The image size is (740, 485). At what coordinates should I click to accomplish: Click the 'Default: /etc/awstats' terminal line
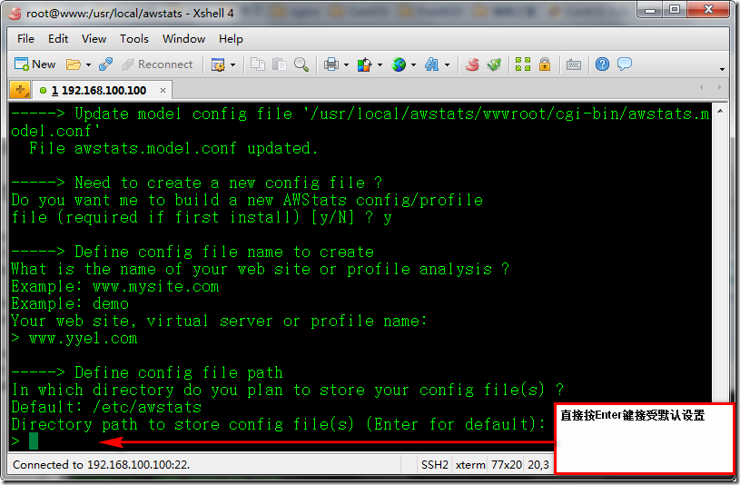tap(106, 407)
